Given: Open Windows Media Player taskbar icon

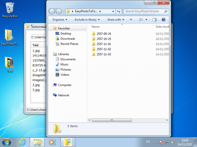Looking at the screenshot, I should click(x=52, y=142).
